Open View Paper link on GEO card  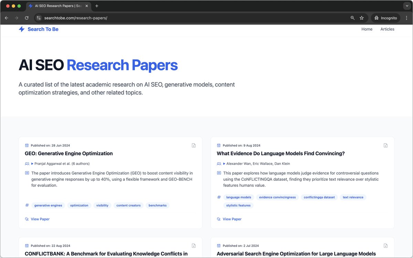[x=40, y=219]
